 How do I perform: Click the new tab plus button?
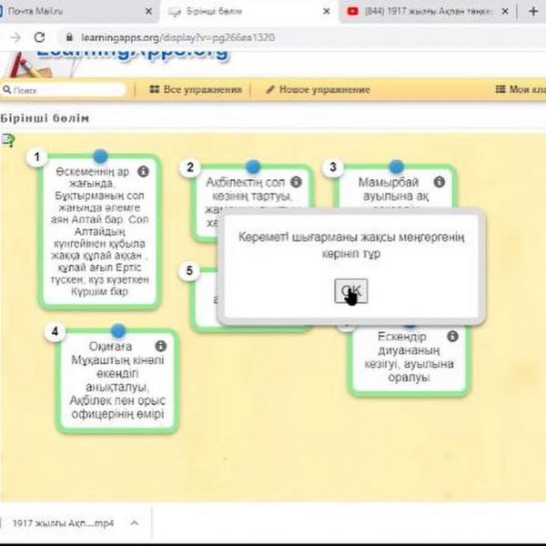coord(532,12)
